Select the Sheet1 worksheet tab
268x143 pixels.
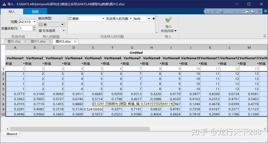[x=12, y=134]
